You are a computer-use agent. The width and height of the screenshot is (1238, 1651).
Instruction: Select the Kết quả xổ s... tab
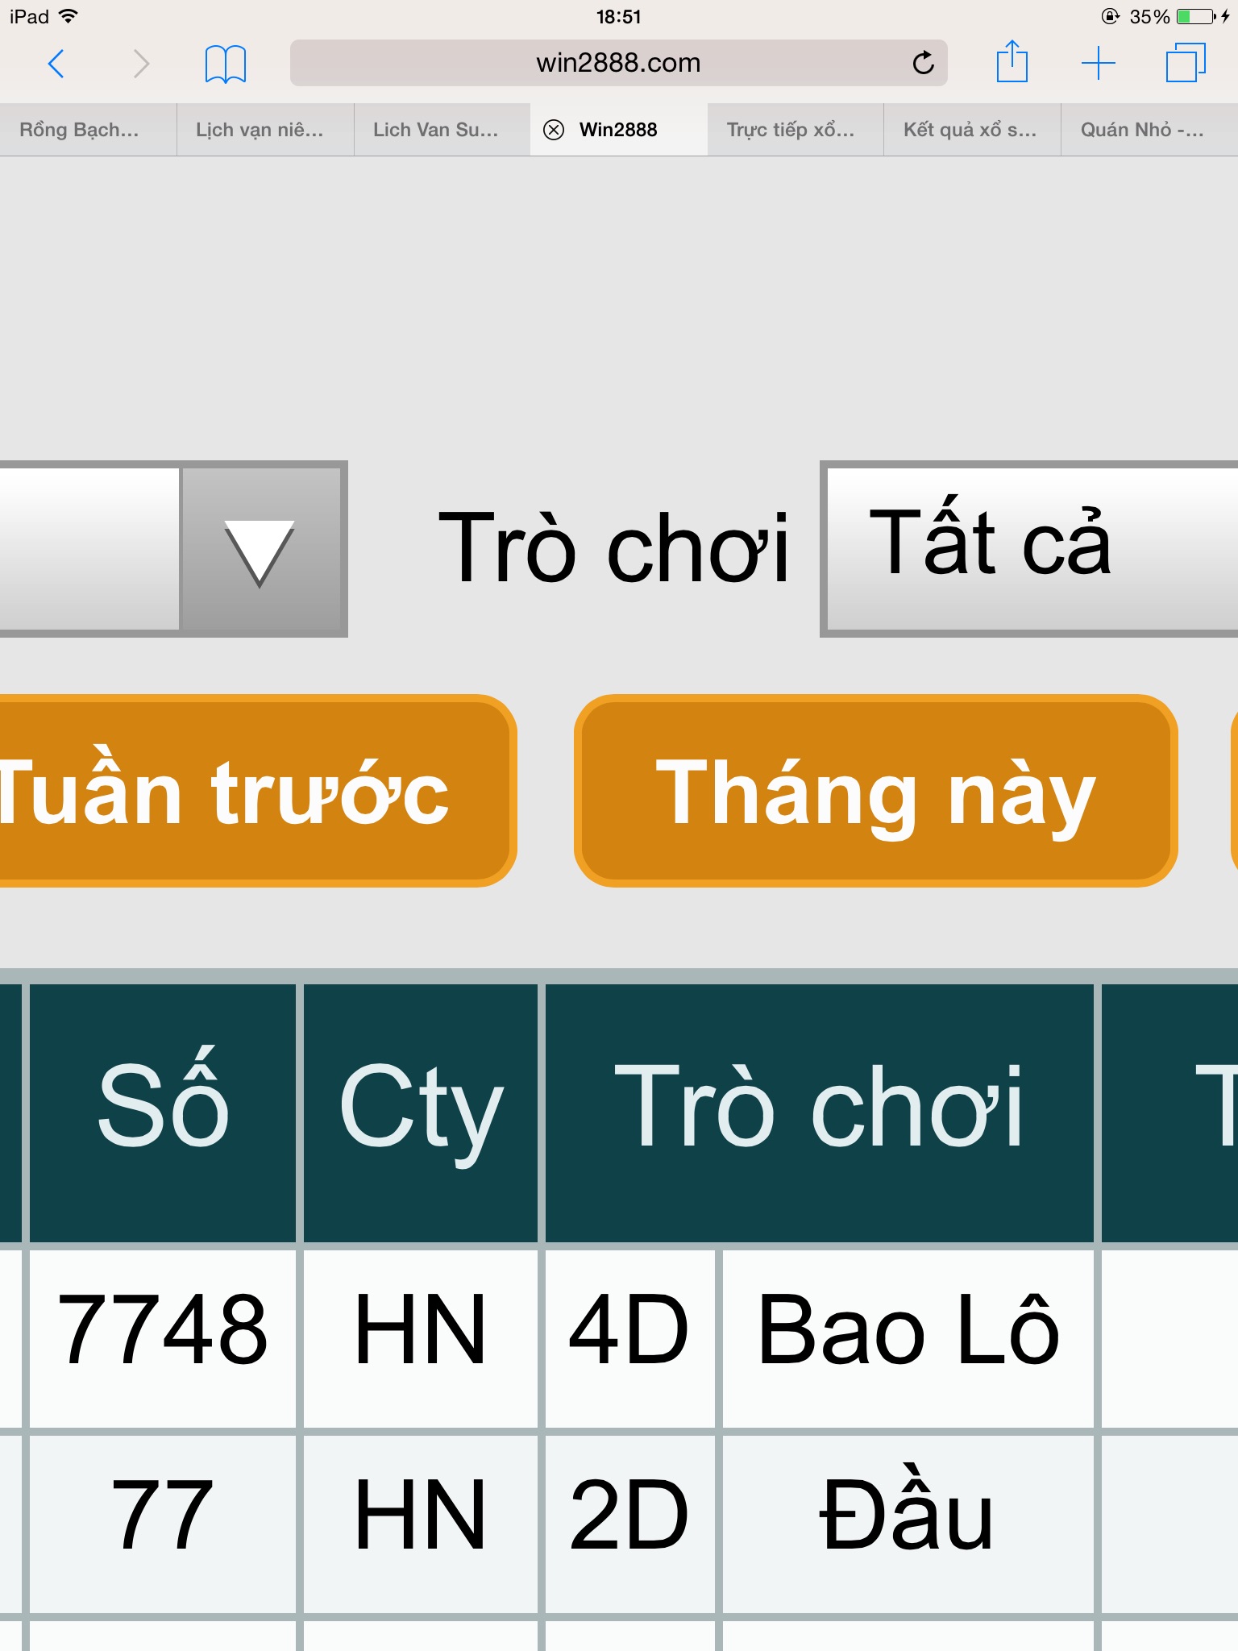[972, 130]
